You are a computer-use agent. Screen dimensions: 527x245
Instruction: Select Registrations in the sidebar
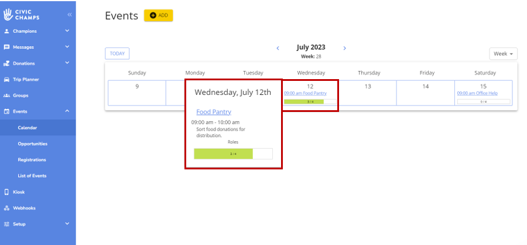click(x=32, y=159)
